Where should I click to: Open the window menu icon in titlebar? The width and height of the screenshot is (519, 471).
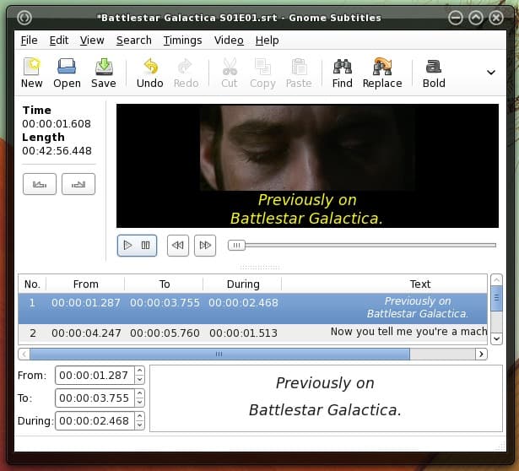pyautogui.click(x=24, y=18)
